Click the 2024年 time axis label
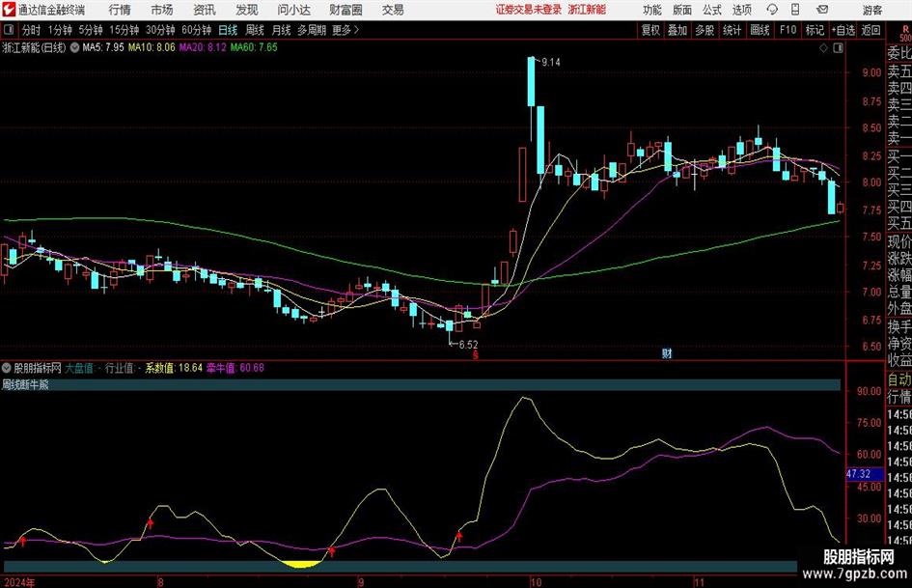The width and height of the screenshot is (912, 588). click(18, 582)
